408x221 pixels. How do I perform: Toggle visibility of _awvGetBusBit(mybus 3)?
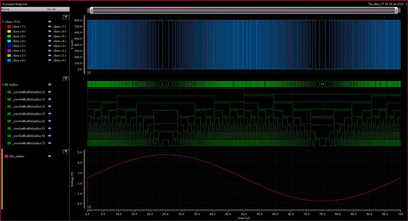[50, 114]
